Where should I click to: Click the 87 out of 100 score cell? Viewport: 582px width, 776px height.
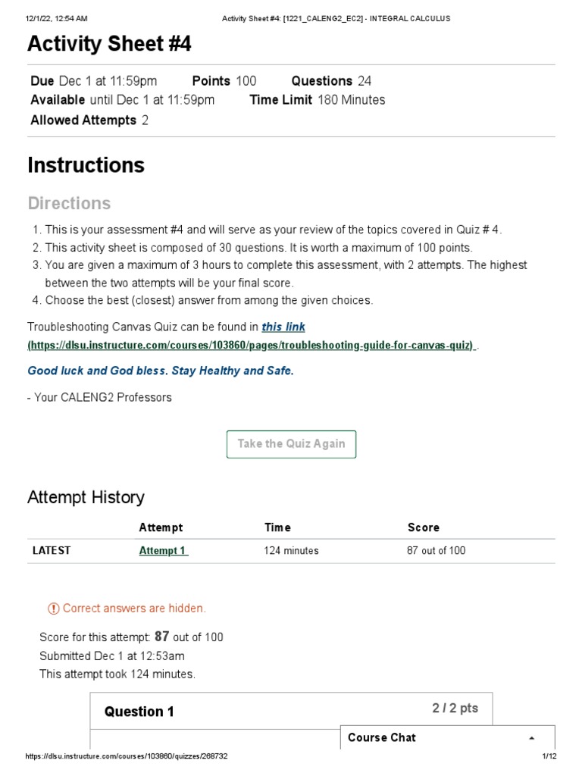pos(436,551)
